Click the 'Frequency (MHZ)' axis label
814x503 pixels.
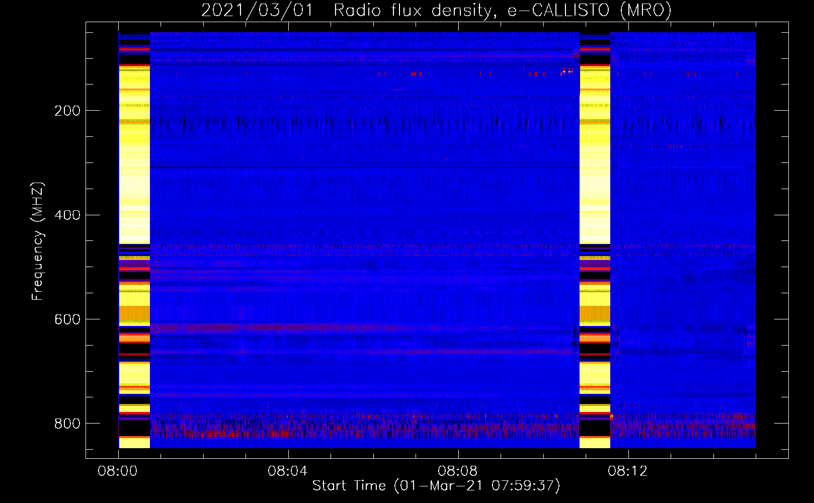pyautogui.click(x=38, y=241)
